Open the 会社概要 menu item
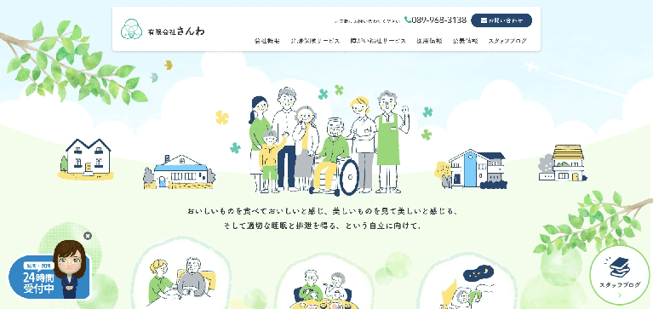The image size is (653, 309). tap(267, 41)
